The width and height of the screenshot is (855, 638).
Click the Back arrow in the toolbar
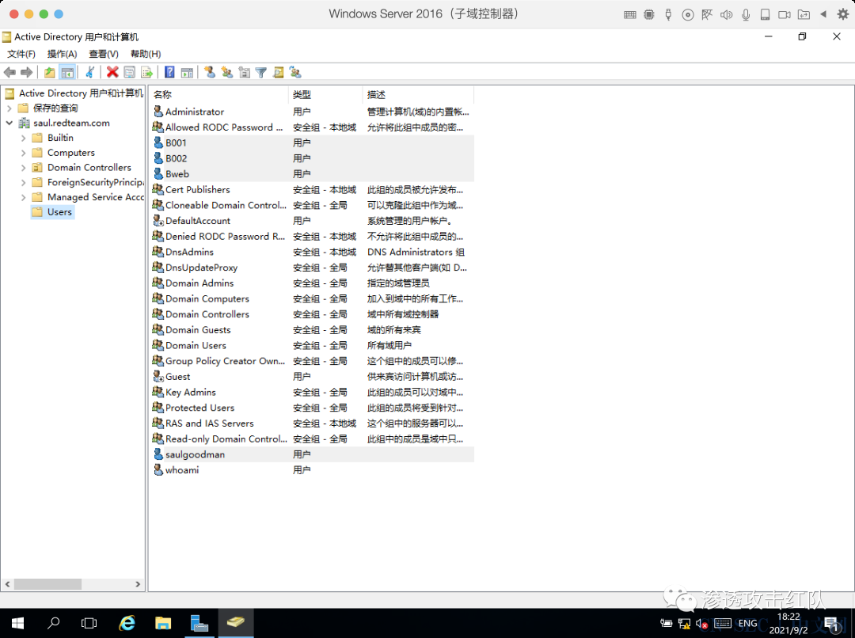click(9, 73)
